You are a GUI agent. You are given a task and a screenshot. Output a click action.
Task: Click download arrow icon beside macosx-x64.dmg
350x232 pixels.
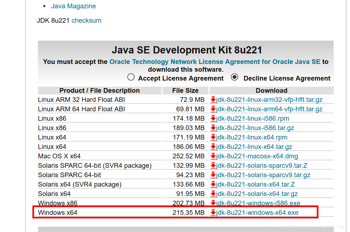213,156
